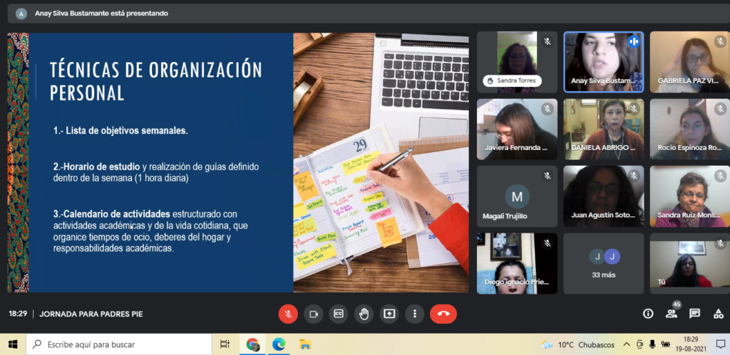Click the presented slide 'Técnicas de organización personal'
This screenshot has width=730, height=355.
point(238,162)
